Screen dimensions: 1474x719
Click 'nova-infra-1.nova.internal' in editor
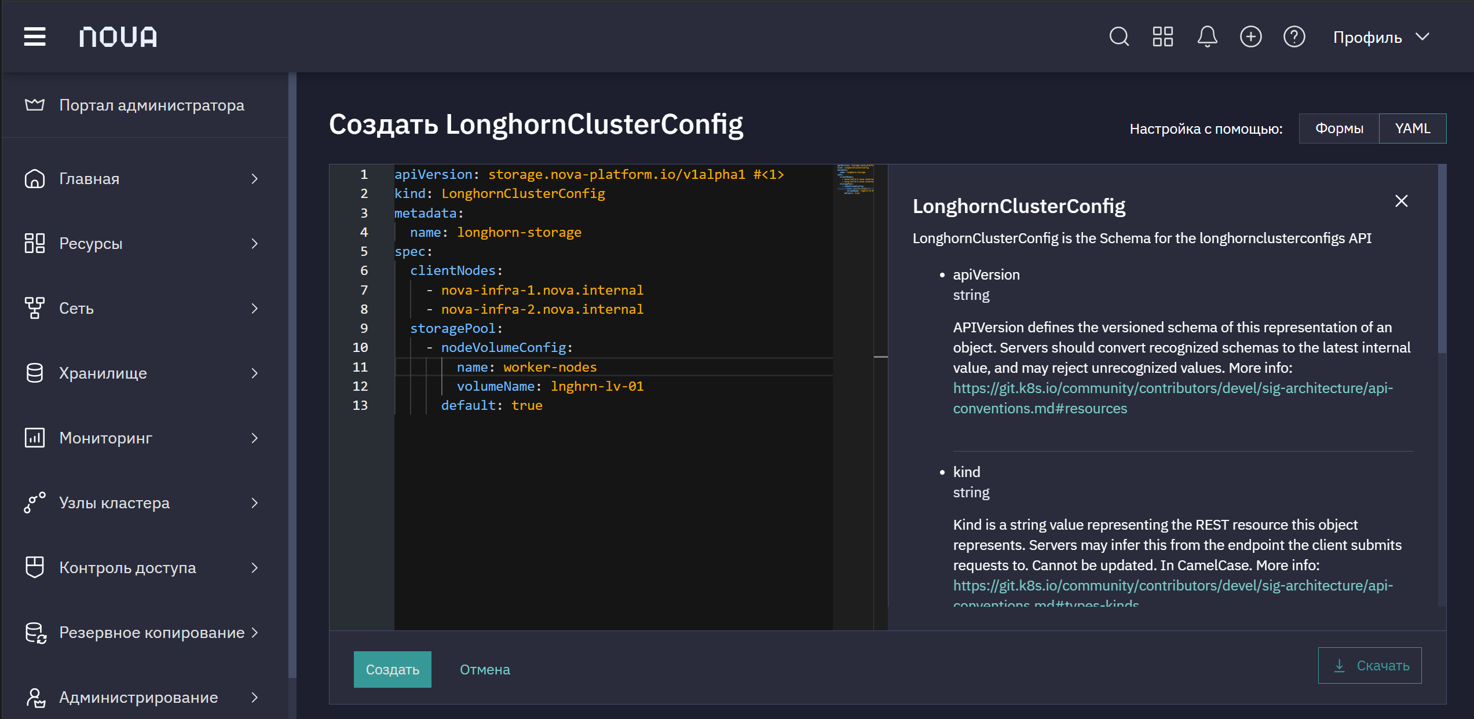[x=542, y=290]
